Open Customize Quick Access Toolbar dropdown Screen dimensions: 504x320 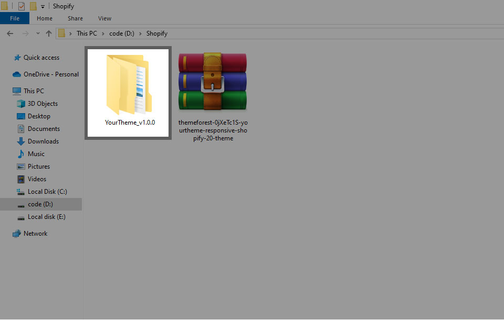43,6
